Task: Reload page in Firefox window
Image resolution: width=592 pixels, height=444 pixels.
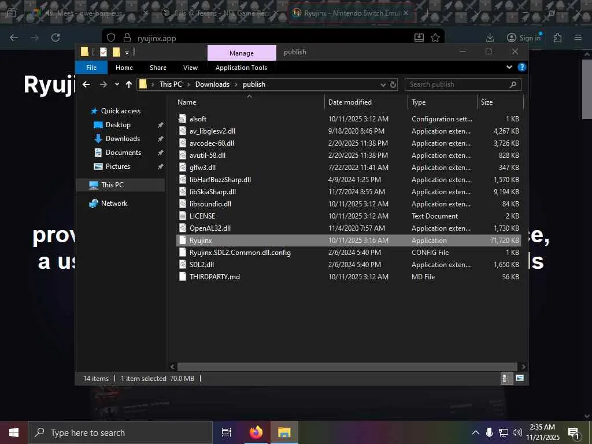Action: click(x=55, y=38)
